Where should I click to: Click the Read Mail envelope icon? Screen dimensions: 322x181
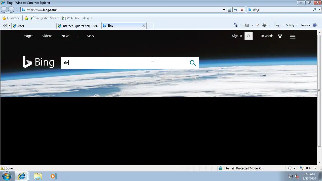coord(257,25)
